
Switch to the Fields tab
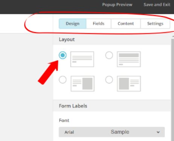pos(99,23)
